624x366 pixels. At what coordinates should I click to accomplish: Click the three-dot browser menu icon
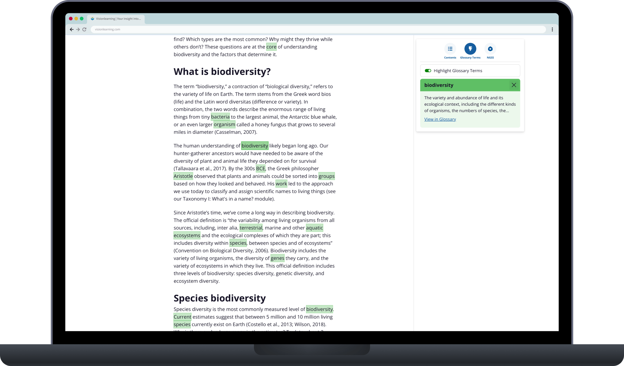[x=552, y=29]
